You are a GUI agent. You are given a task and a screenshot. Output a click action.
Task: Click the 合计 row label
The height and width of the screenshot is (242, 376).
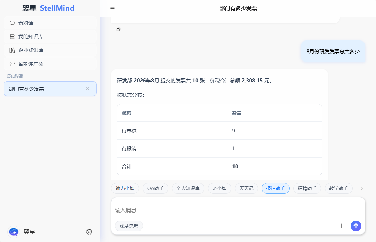127,166
